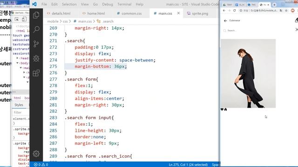Open the Go menu
Image resolution: width=298 pixels, height=167 pixels.
pyautogui.click(x=95, y=4)
